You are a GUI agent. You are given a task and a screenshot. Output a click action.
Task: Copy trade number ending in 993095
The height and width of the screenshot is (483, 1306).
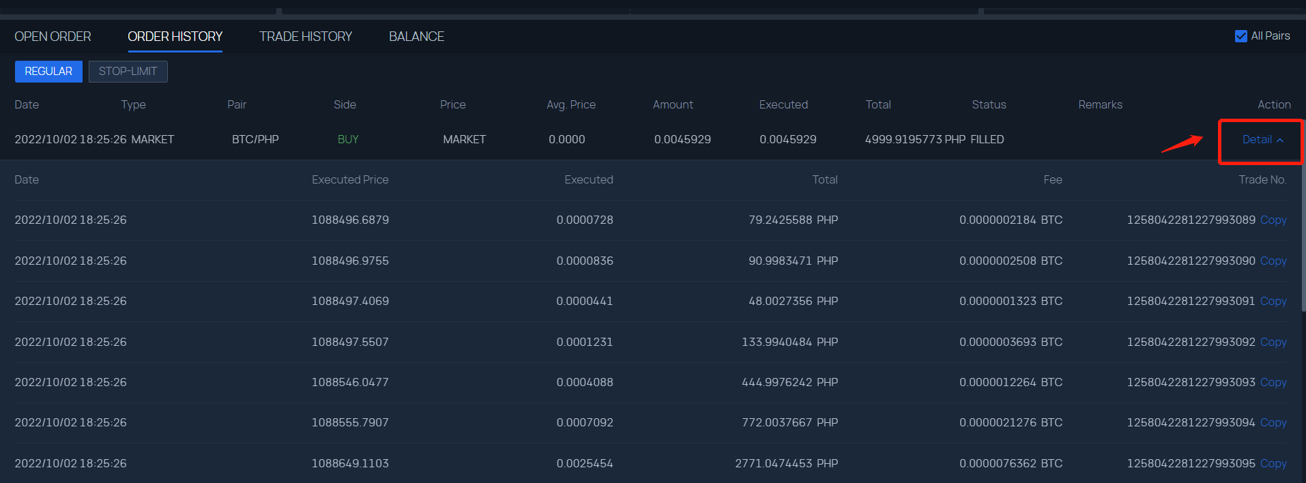click(1273, 463)
